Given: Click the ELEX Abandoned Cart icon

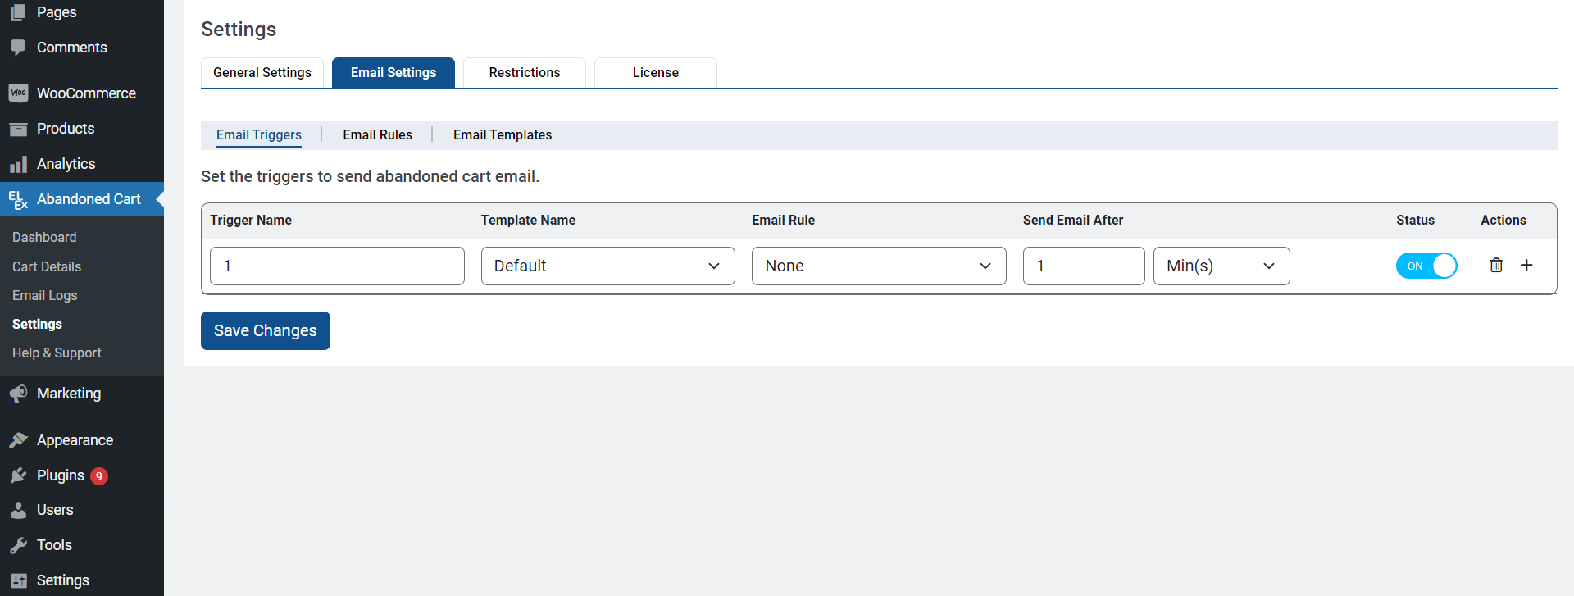Looking at the screenshot, I should (18, 199).
